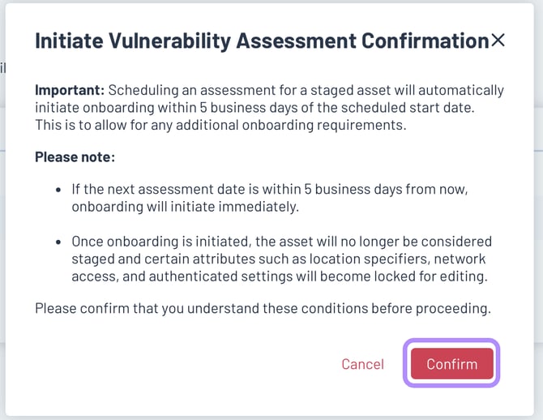Click the second bullet point marker
Image resolution: width=543 pixels, height=420 pixels.
(x=59, y=242)
